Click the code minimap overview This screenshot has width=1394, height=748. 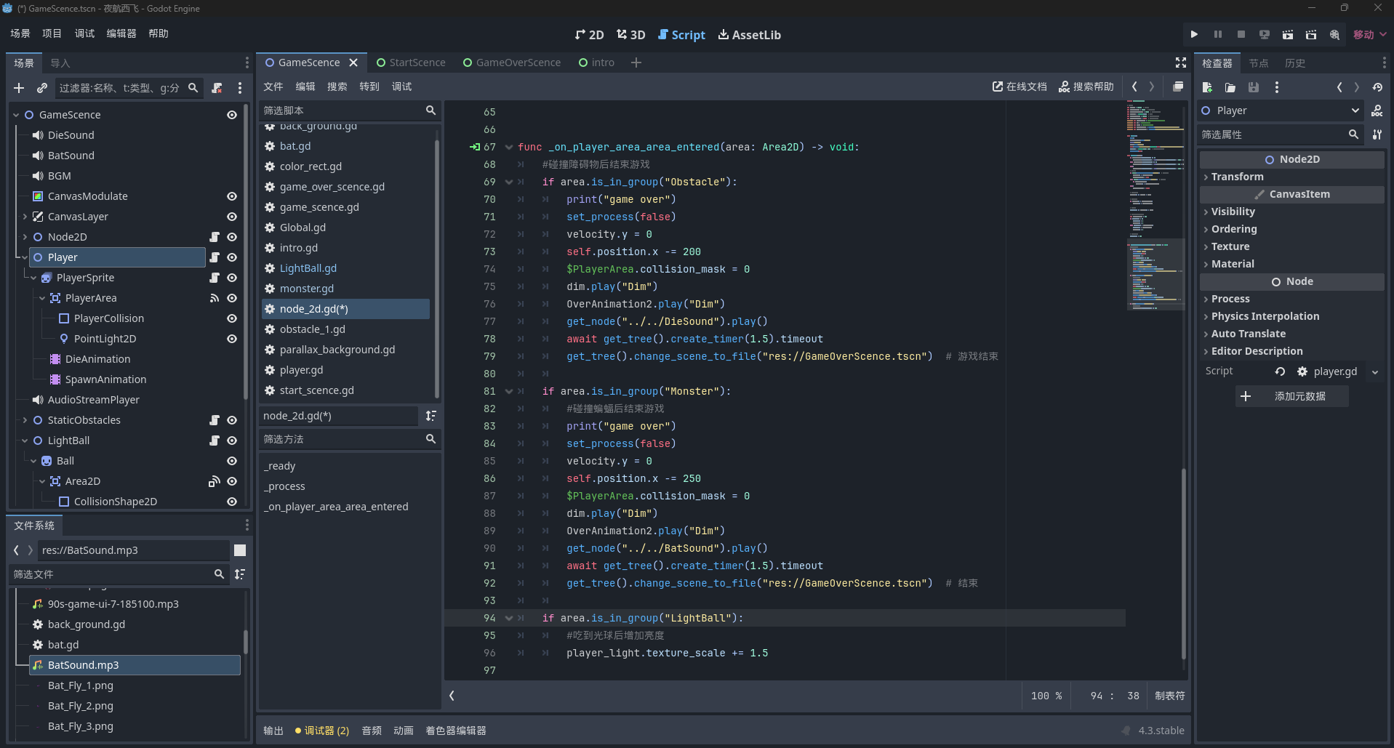pyautogui.click(x=1155, y=206)
